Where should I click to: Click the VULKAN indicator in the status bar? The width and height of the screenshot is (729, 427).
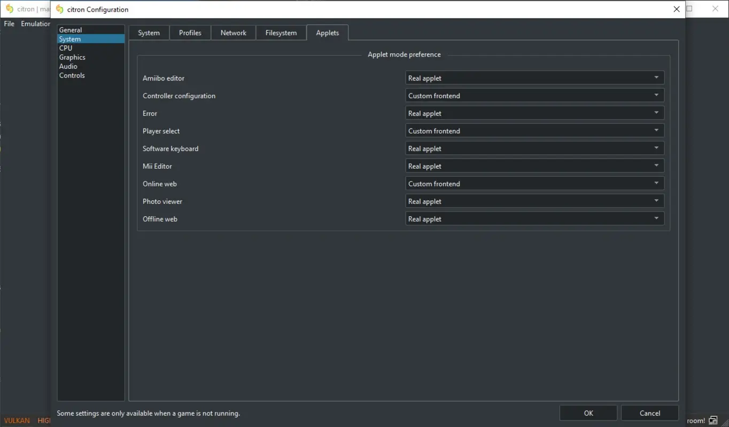pos(17,420)
